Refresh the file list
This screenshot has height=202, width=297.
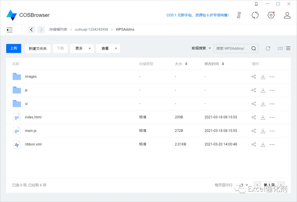click(268, 48)
